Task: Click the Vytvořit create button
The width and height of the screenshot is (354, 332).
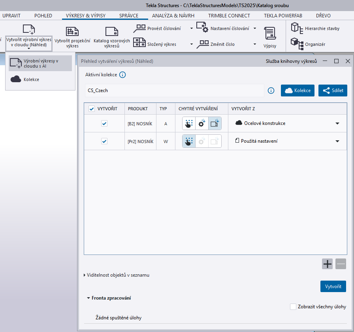Action: [333, 287]
